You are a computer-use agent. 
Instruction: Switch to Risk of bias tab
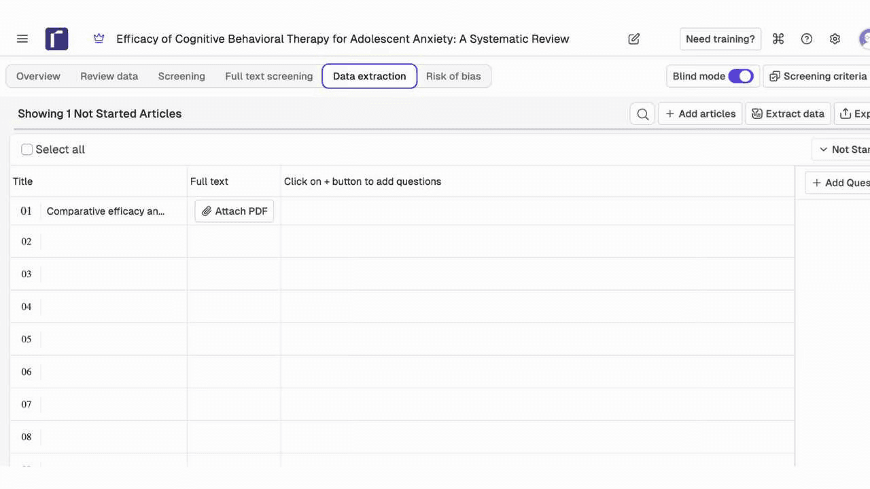453,76
